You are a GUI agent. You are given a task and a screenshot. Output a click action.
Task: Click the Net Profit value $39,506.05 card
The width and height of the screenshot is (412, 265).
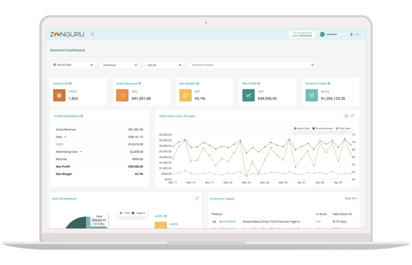tap(267, 99)
